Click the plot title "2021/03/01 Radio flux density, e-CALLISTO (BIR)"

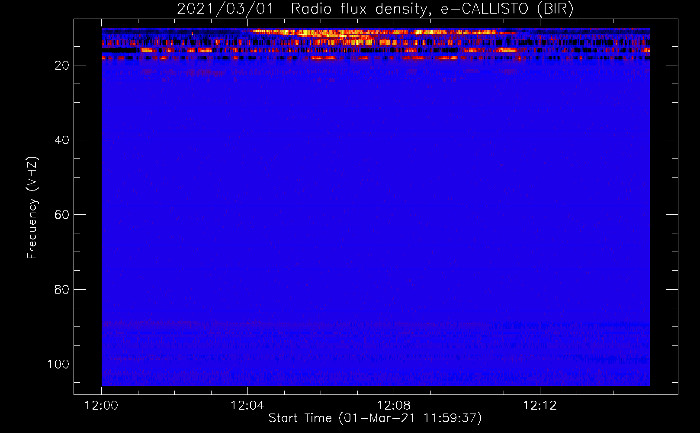[x=375, y=9]
